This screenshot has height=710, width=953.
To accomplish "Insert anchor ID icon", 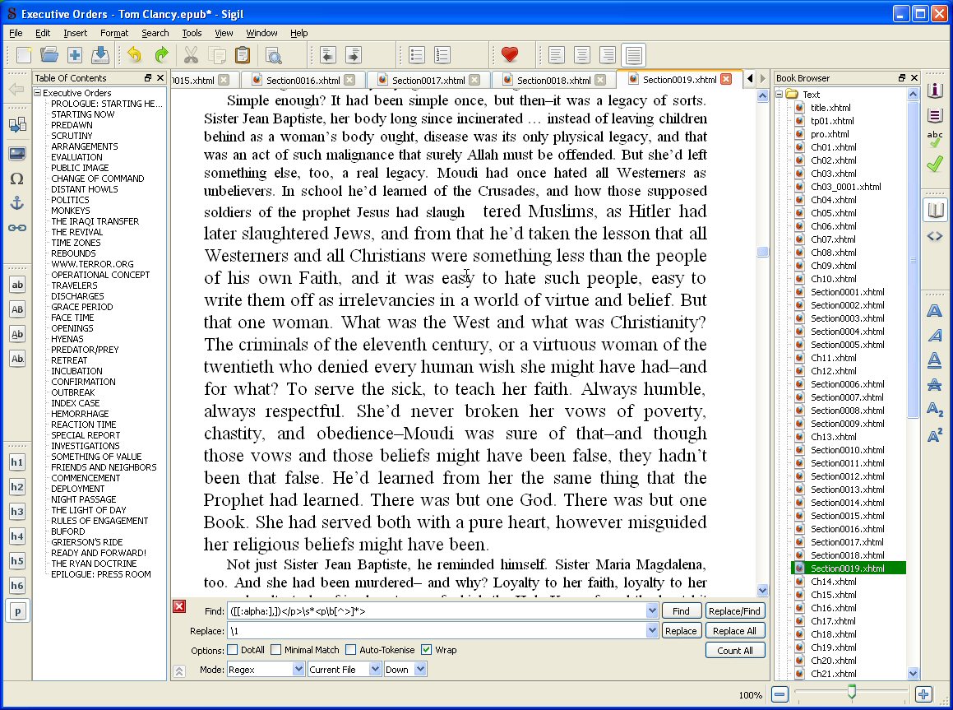I will pos(17,203).
